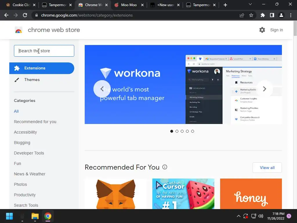The width and height of the screenshot is (297, 223).
Task: Reload the current page
Action: (25, 15)
